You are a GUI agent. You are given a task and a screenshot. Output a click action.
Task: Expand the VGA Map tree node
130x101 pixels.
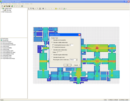[3, 10]
